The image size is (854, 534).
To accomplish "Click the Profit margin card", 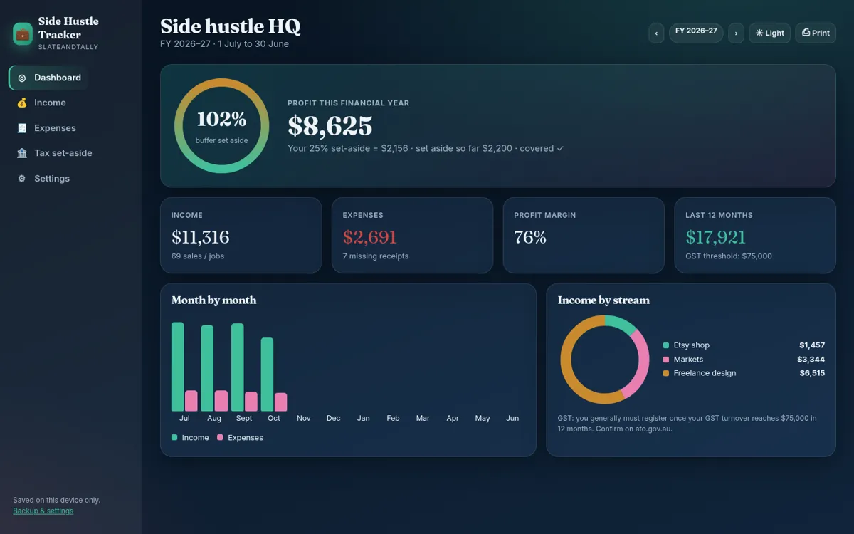I will [584, 236].
